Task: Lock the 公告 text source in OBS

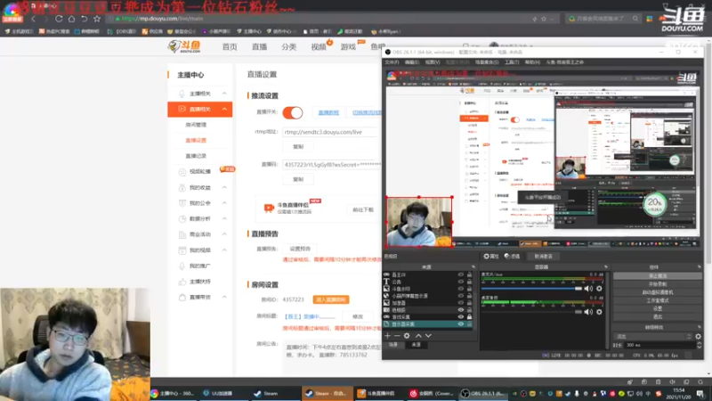Action: 469,282
